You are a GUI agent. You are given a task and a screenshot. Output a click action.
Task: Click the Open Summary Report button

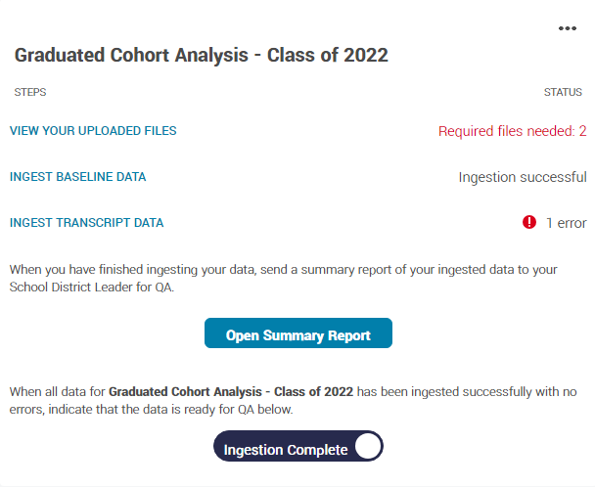click(298, 333)
